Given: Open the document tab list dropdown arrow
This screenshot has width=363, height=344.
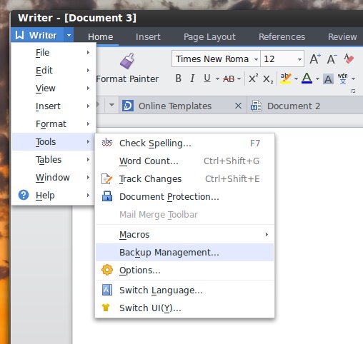Looking at the screenshot, I should [111, 105].
